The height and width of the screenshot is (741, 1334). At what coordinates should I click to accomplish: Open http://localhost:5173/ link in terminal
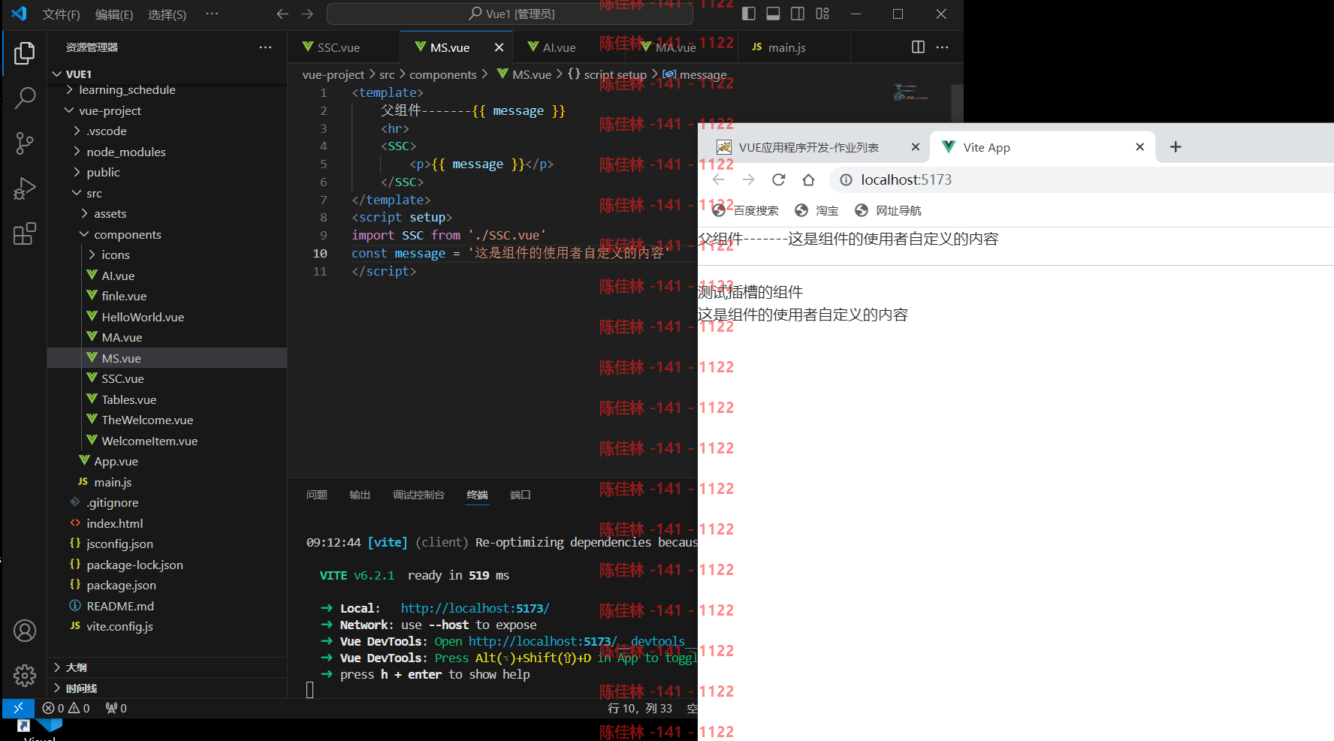coord(475,608)
